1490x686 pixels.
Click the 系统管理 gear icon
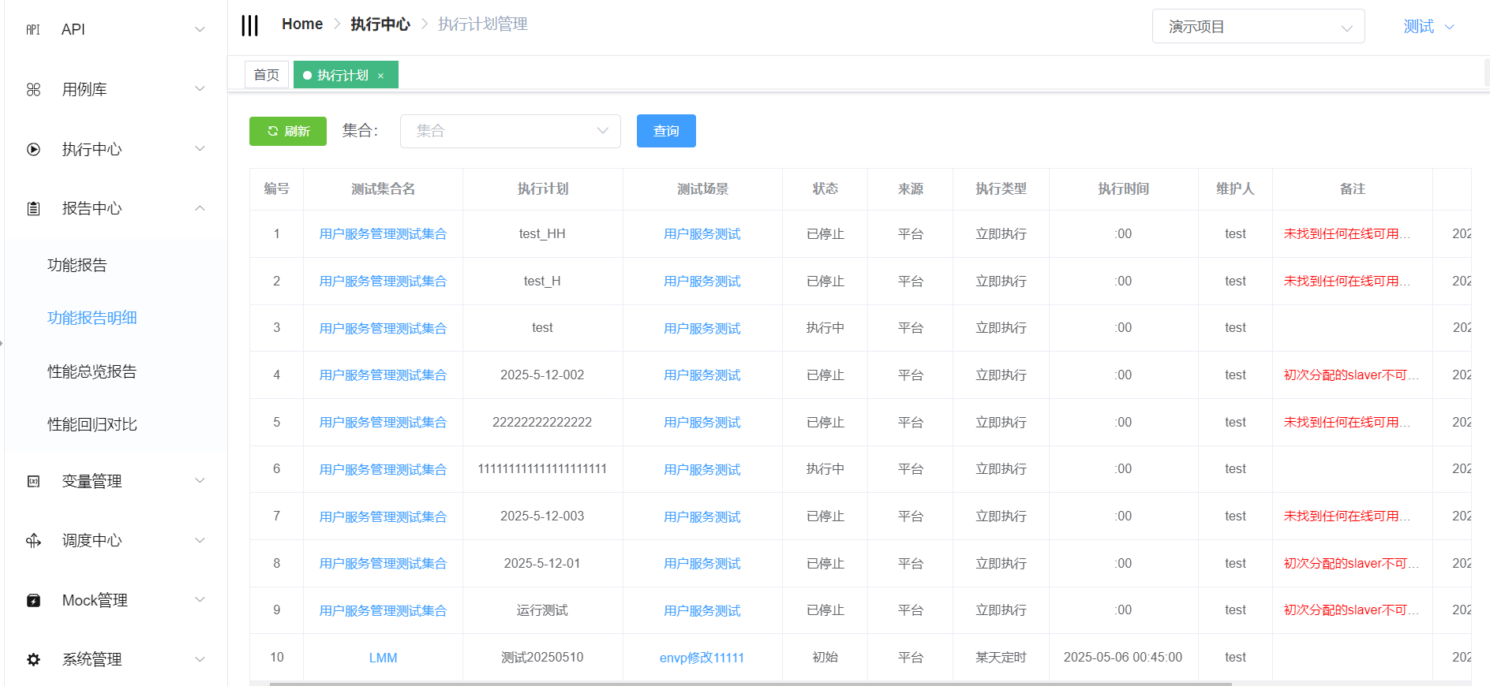tap(33, 660)
